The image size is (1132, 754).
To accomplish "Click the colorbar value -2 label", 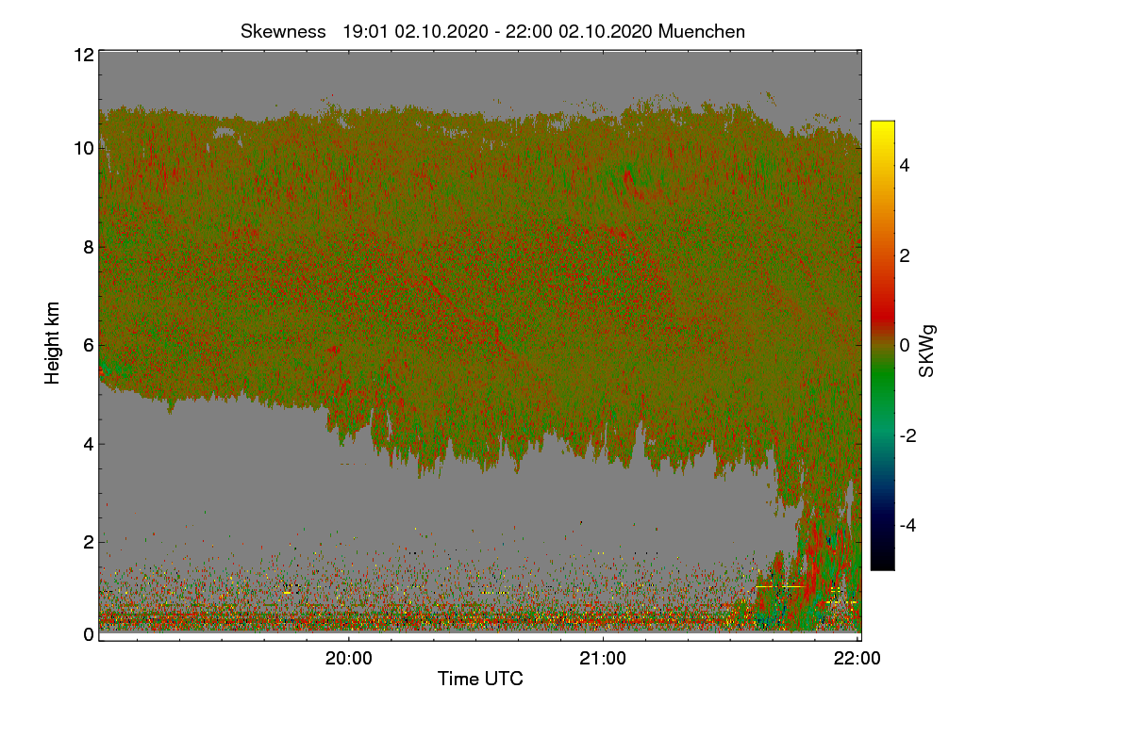I will 908,435.
